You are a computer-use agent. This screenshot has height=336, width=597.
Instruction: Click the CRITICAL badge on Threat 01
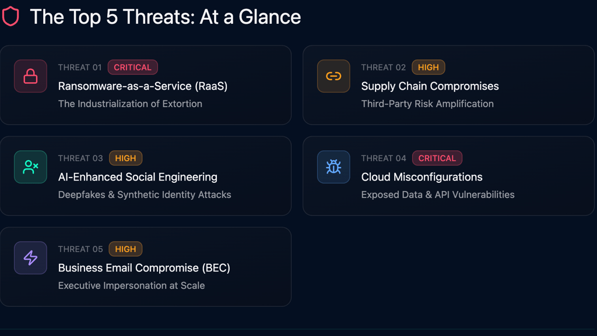tap(132, 68)
